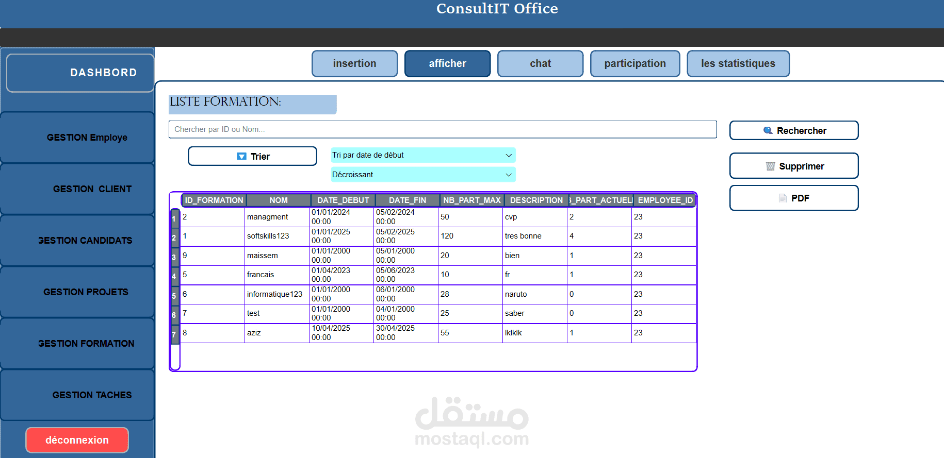944x458 pixels.
Task: Click the PART_ACTUEL column header
Action: pyautogui.click(x=601, y=200)
